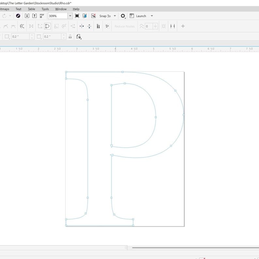Click the Reduce Nodes button
The image size is (259, 259).
pyautogui.click(x=125, y=26)
